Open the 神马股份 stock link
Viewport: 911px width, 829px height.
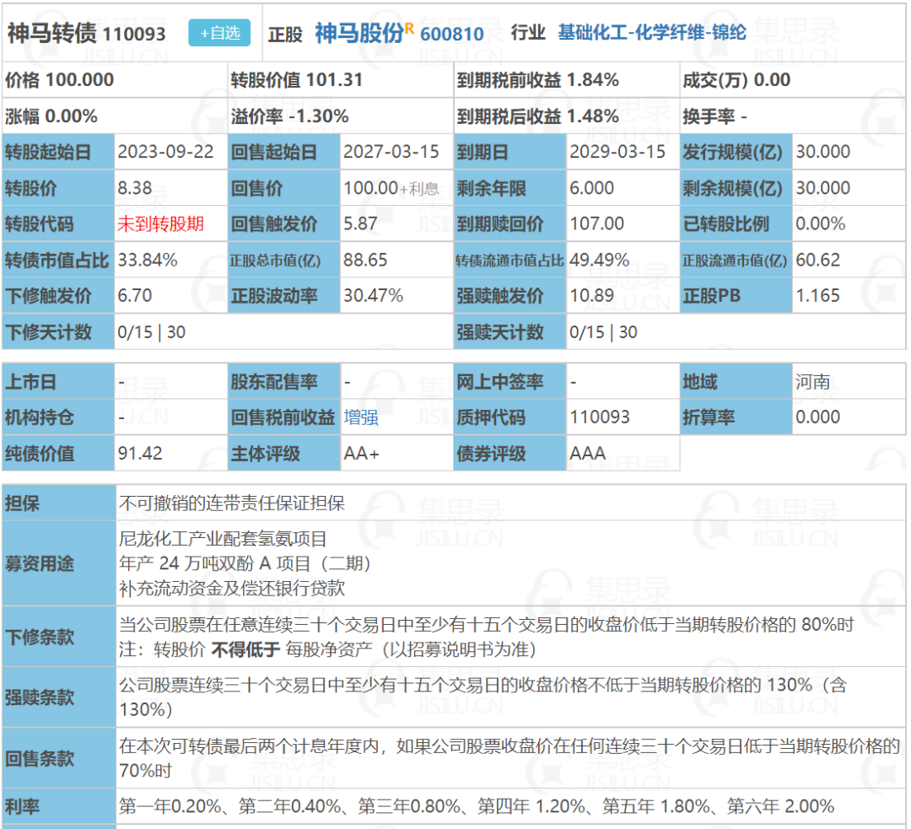(359, 33)
